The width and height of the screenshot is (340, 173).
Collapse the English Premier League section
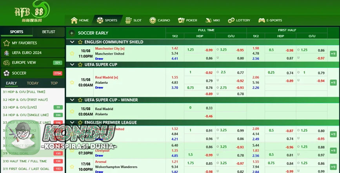point(72,122)
